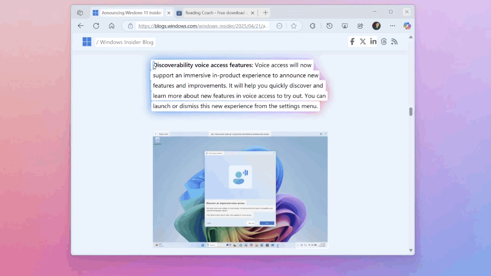
Task: Minimize the Edge window
Action: tap(375, 11)
